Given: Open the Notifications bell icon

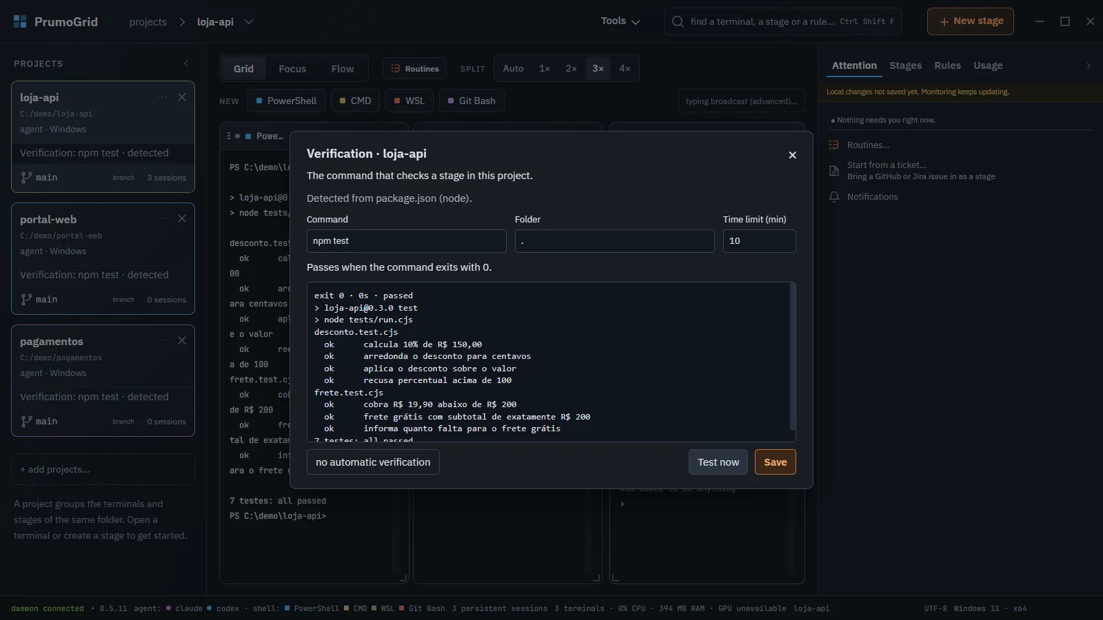Looking at the screenshot, I should [833, 197].
